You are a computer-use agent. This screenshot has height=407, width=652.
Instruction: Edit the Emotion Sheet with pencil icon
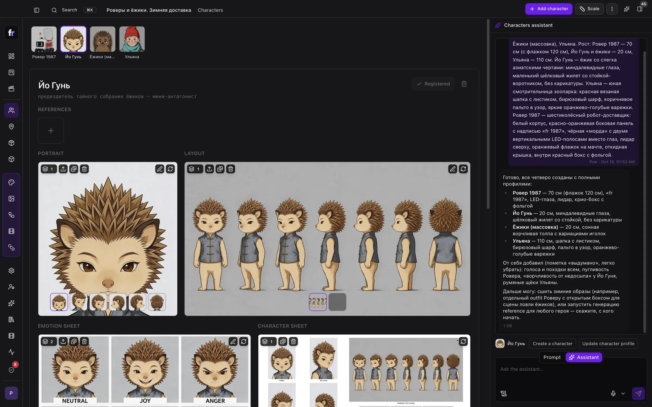[233, 341]
